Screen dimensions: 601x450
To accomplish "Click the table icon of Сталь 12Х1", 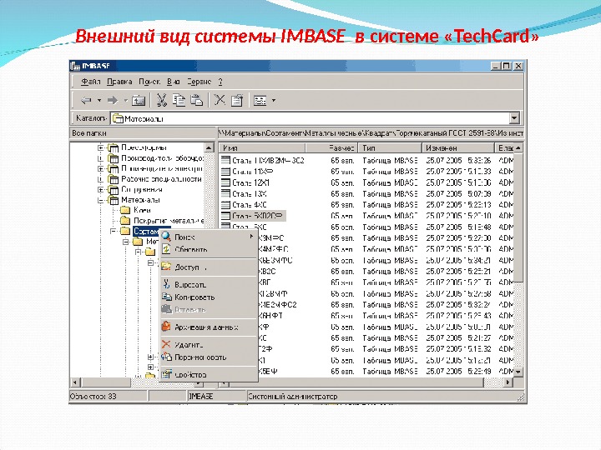I will [x=225, y=182].
